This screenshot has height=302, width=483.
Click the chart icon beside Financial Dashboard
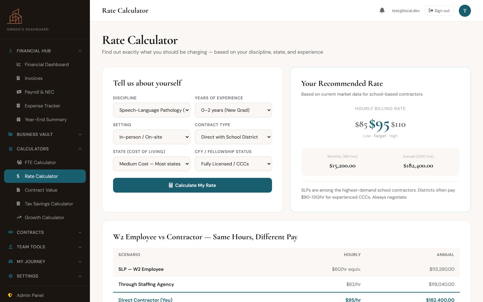[19, 64]
